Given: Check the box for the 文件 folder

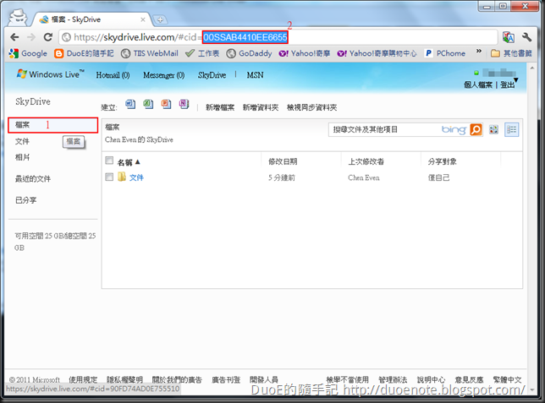Looking at the screenshot, I should pyautogui.click(x=109, y=177).
